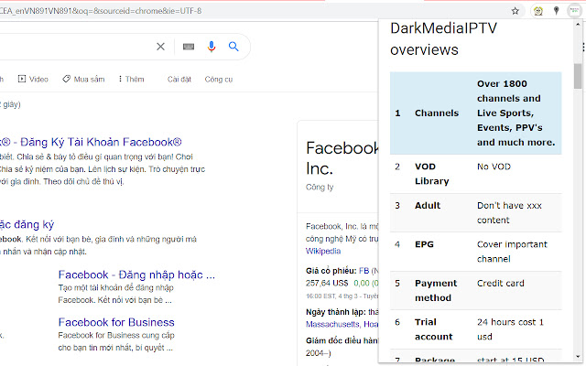Start voice search with the microphone icon

[x=212, y=47]
